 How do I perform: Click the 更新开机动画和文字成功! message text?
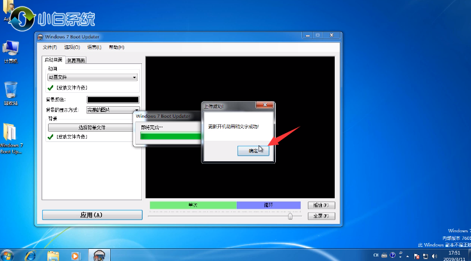coord(234,127)
